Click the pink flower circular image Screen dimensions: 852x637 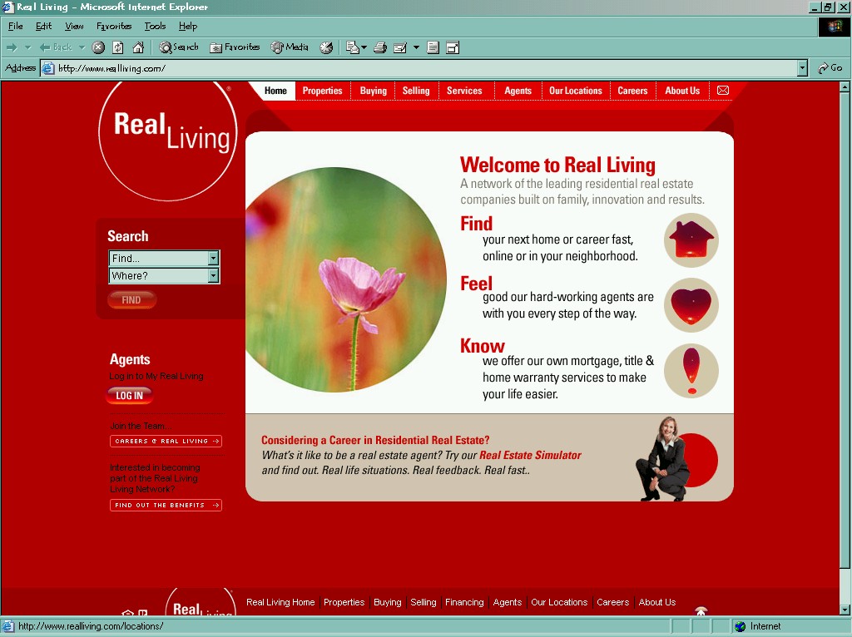click(x=345, y=279)
